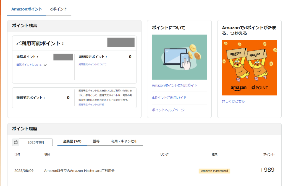Click the tablet and coins illustration
Screen dimensions: 283x186
(179, 57)
